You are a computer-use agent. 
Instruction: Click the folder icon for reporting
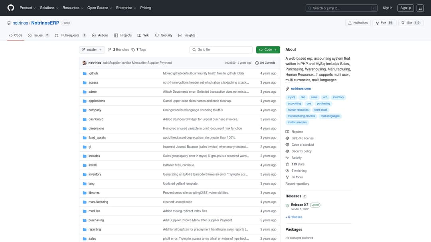pyautogui.click(x=85, y=229)
